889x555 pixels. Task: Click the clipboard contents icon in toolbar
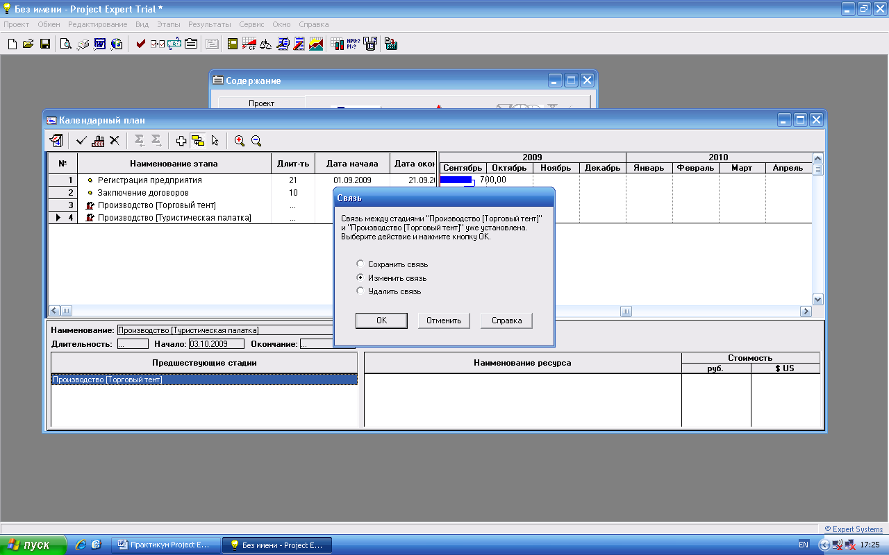click(190, 44)
